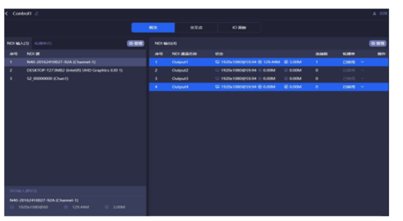Click the manage button in NDI inputs panel
Screen dimensions: 403x221
(135, 44)
